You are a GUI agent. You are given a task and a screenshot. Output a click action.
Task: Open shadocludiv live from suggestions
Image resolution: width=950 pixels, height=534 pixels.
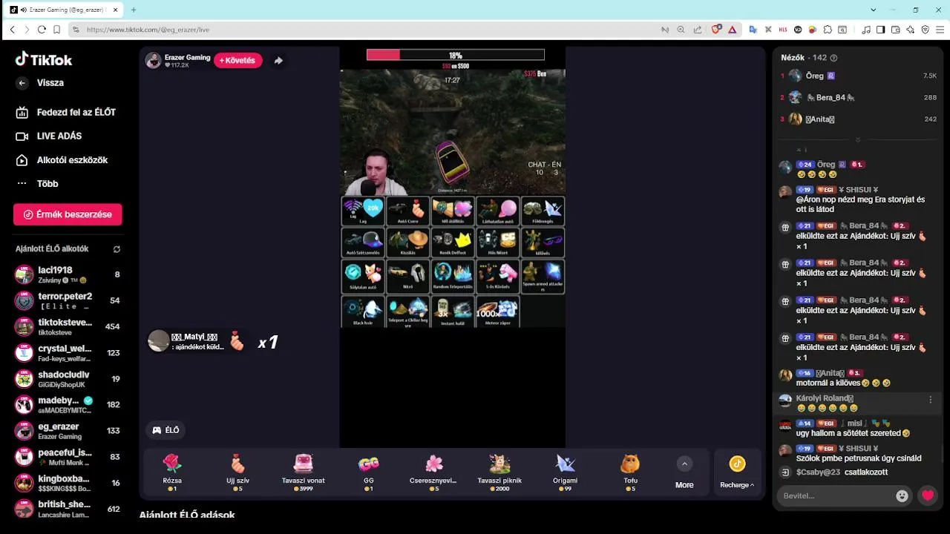click(x=68, y=378)
